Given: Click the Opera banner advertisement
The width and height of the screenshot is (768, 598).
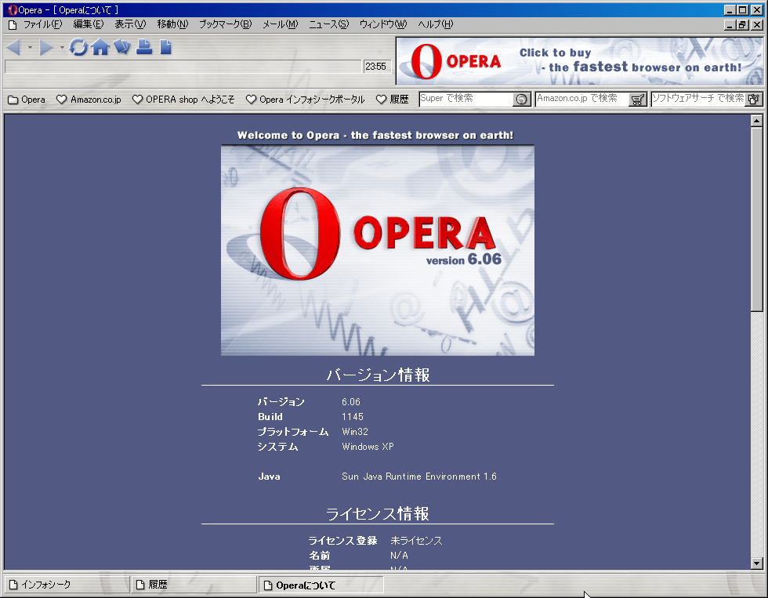Looking at the screenshot, I should pyautogui.click(x=579, y=61).
